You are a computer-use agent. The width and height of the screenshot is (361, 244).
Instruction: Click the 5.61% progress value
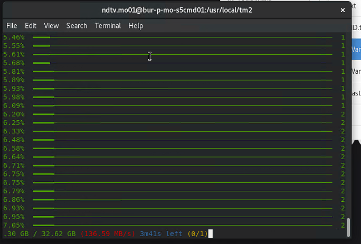[x=14, y=54]
